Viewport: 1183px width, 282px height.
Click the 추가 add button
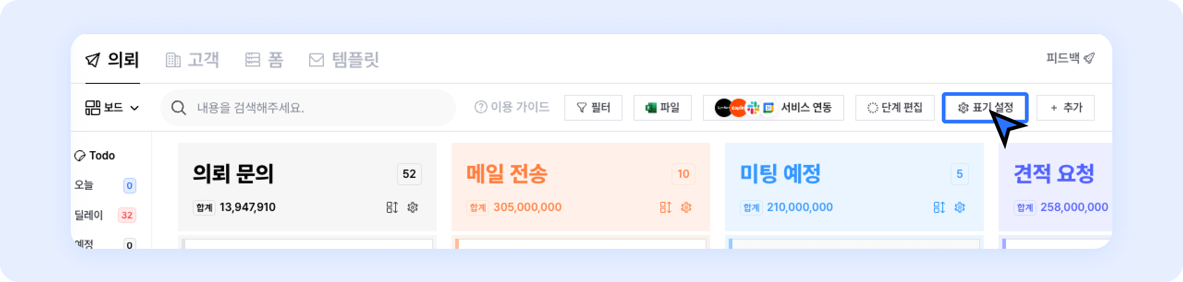(x=1065, y=108)
